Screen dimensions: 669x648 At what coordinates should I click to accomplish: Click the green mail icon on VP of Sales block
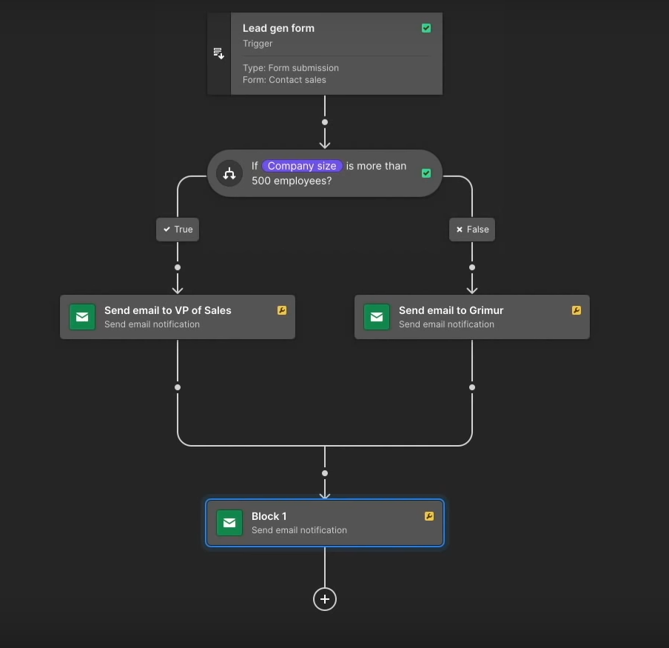pyautogui.click(x=82, y=317)
